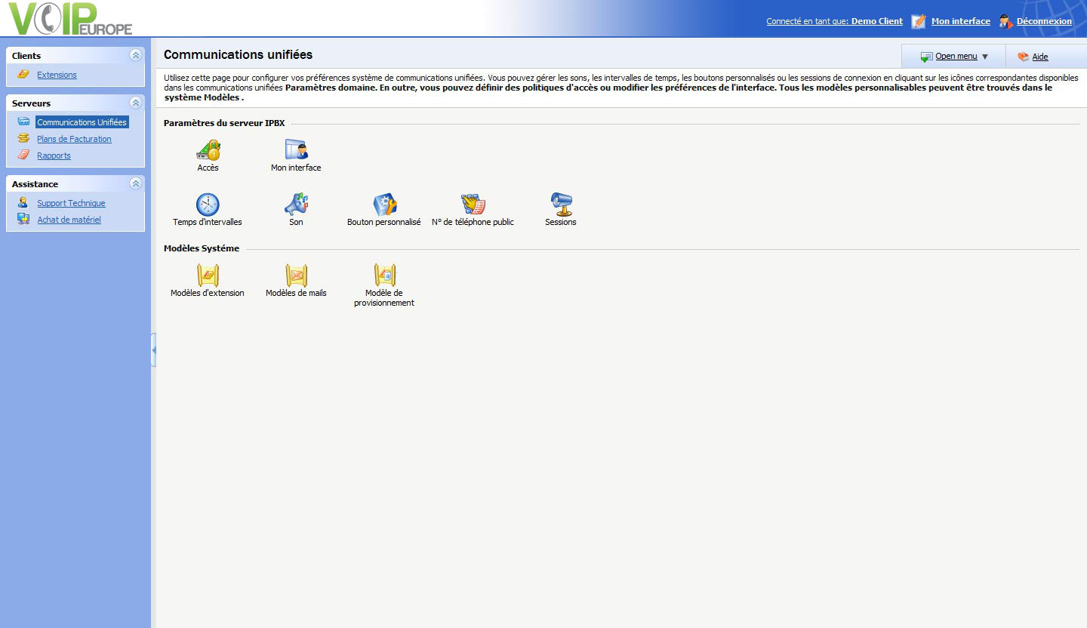The width and height of the screenshot is (1087, 628).
Task: Open N° de téléphone public icon
Action: pos(473,205)
